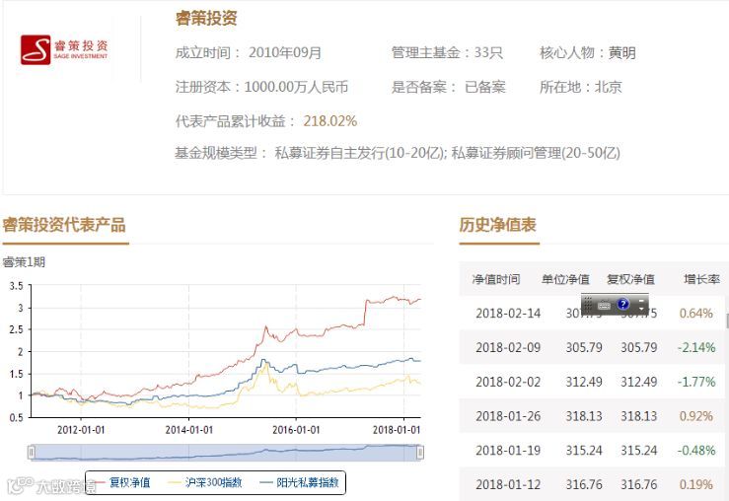The height and width of the screenshot is (501, 729).
Task: Click the 所在地：北京 location text
Action: (581, 87)
